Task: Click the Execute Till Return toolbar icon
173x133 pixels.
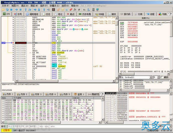Action: (44, 10)
